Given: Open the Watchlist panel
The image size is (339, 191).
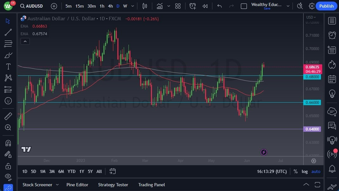Looking at the screenshot, I should [x=332, y=21].
